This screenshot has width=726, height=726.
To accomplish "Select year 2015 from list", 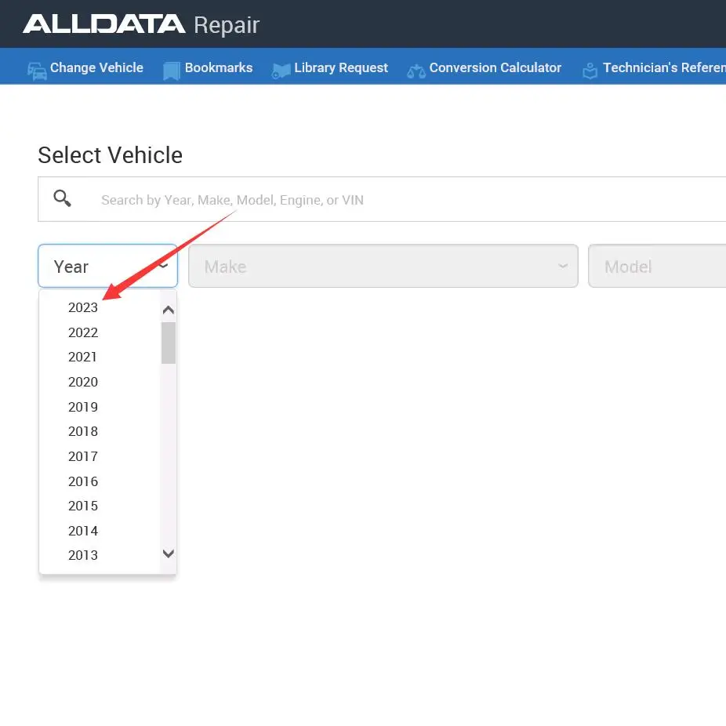I will tap(83, 506).
